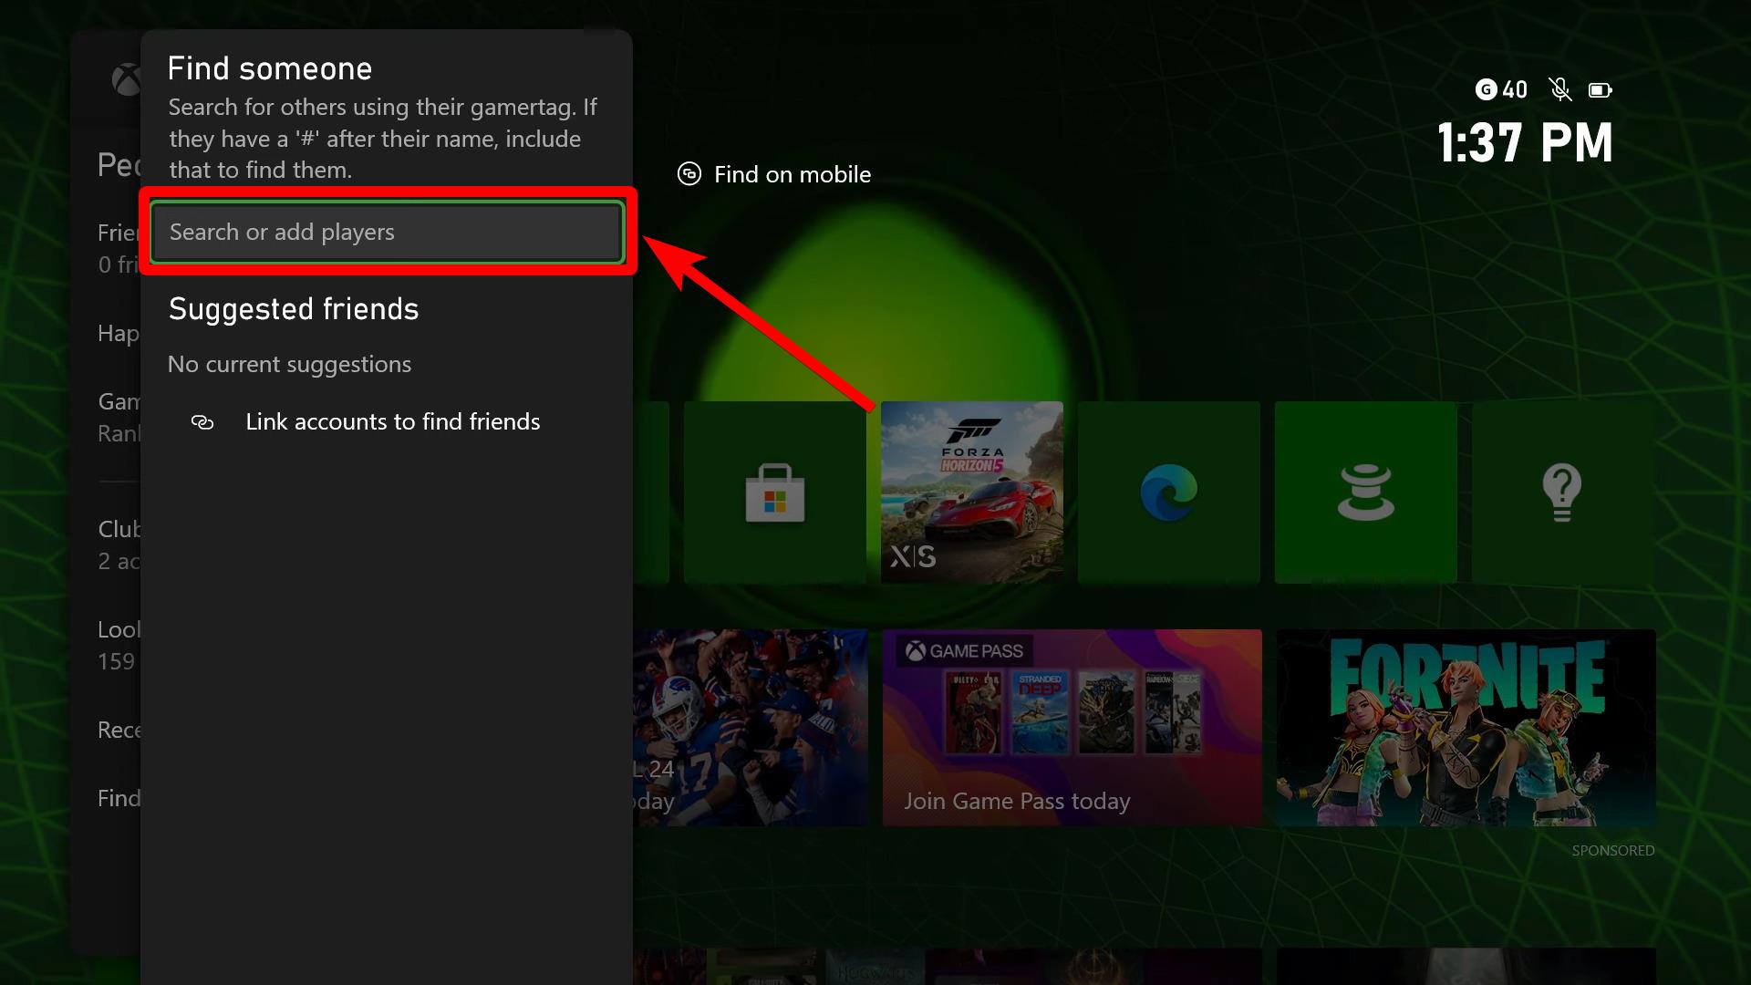The height and width of the screenshot is (985, 1751).
Task: Open Microsoft Edge browser tile
Action: (x=1168, y=493)
